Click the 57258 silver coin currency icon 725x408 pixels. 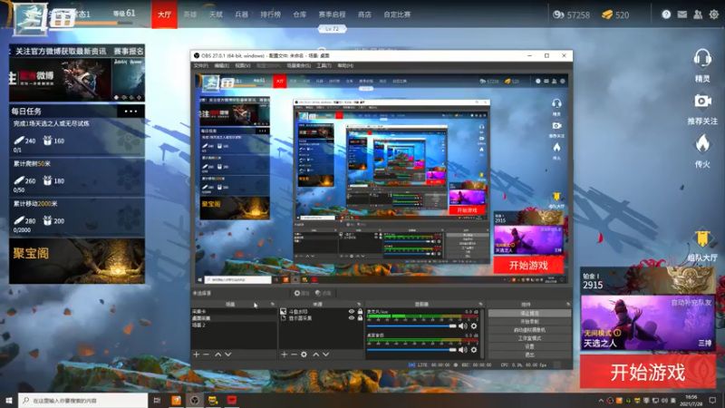coord(558,15)
